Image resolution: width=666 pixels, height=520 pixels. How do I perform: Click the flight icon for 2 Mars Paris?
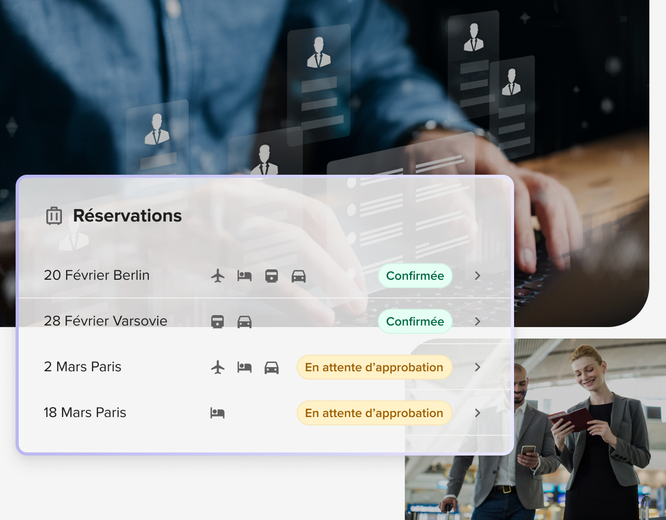coord(218,367)
